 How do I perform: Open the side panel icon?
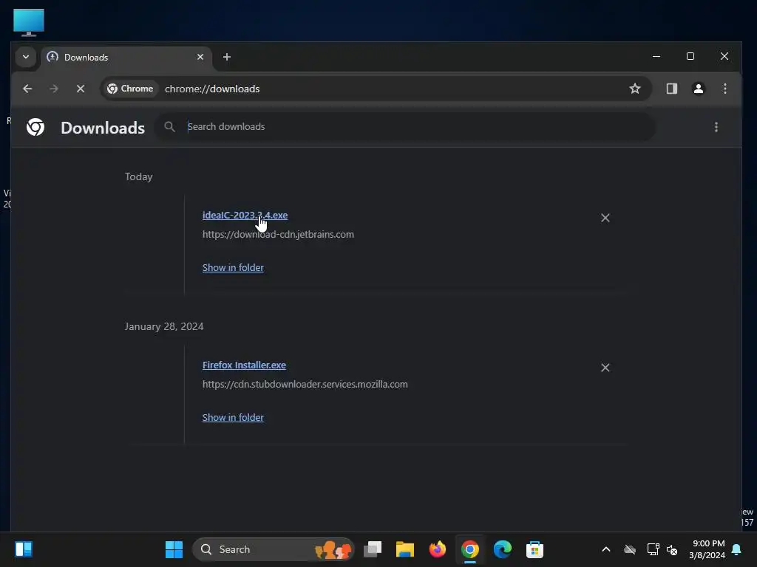672,89
